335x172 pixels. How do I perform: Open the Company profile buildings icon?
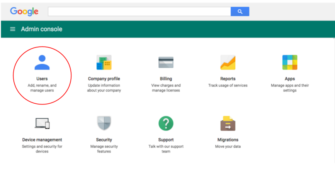(x=104, y=62)
